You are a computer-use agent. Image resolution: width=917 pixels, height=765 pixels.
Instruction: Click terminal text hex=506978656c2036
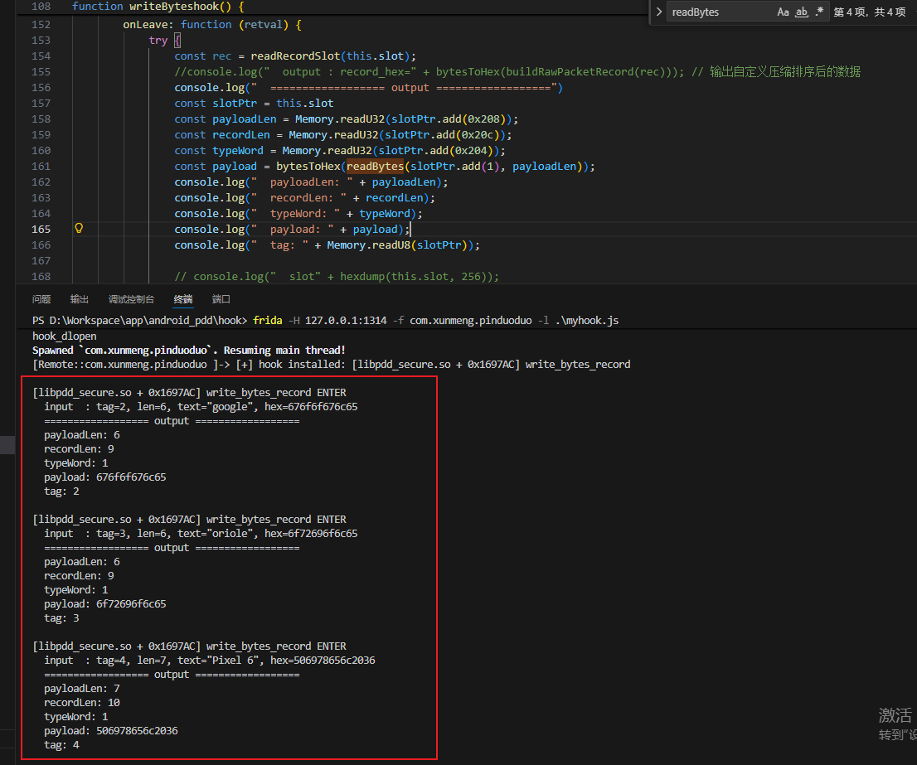323,661
